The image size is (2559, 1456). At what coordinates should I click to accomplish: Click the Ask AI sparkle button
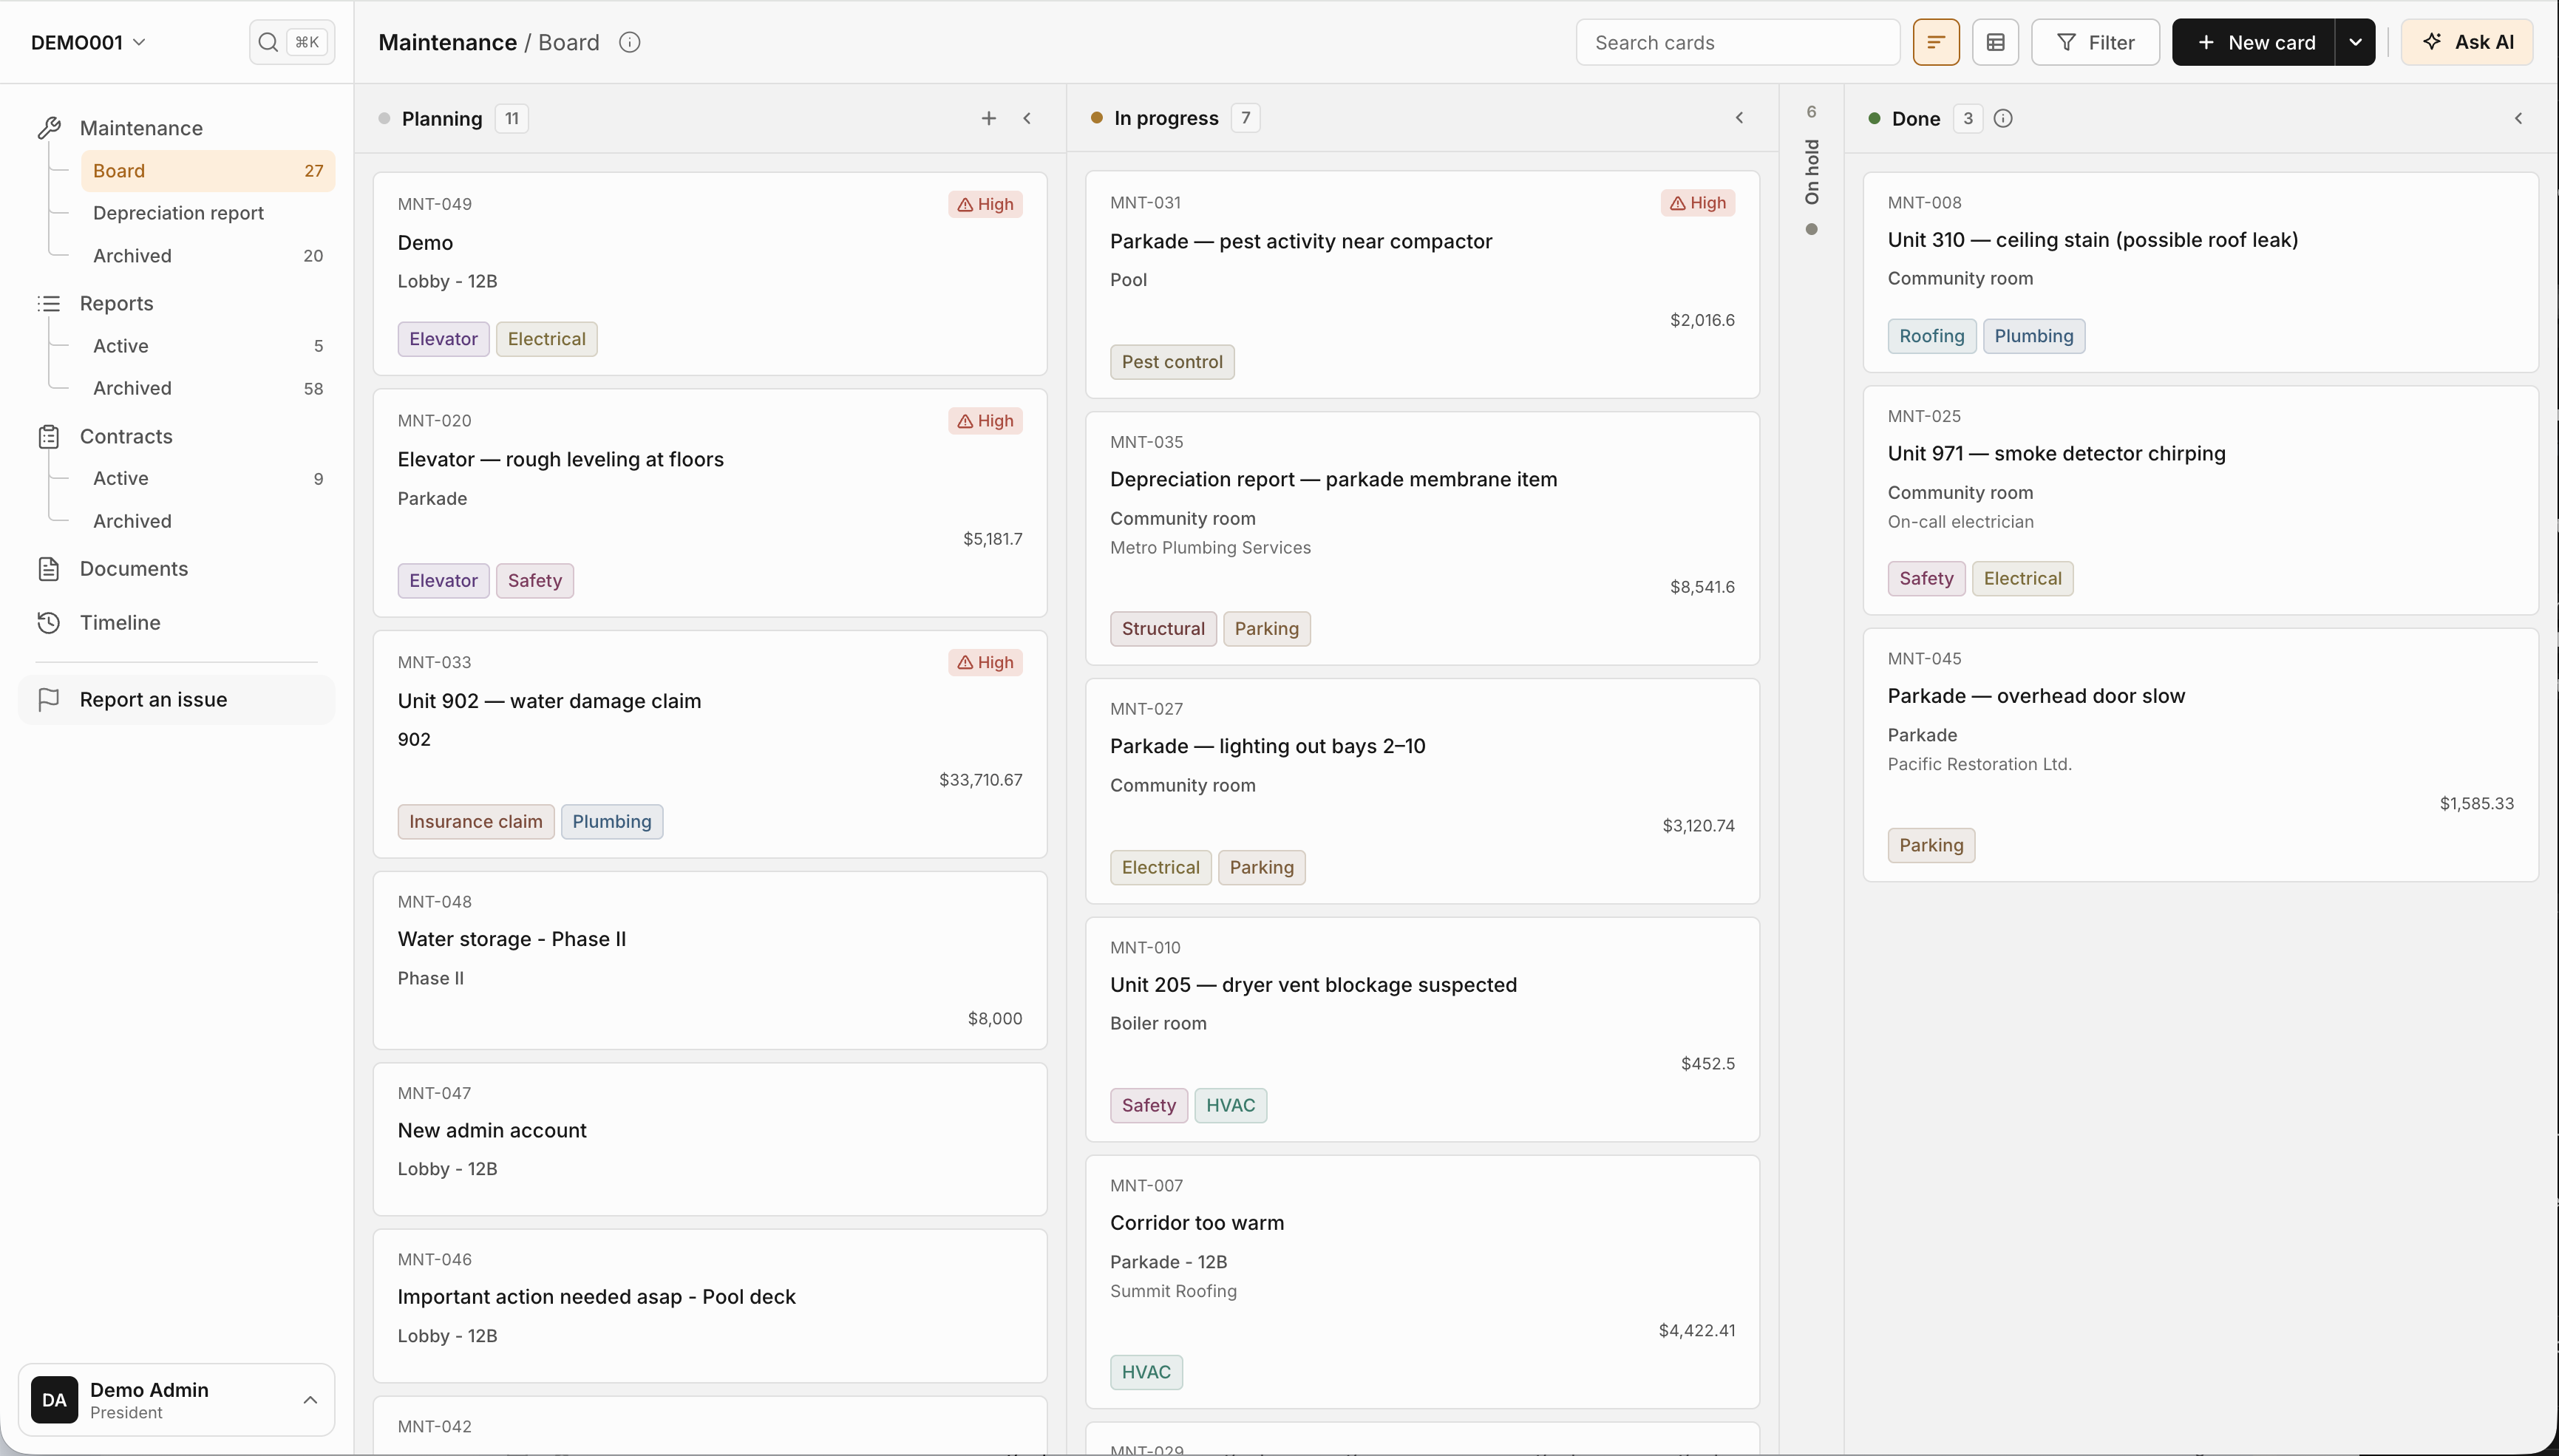tap(2466, 42)
